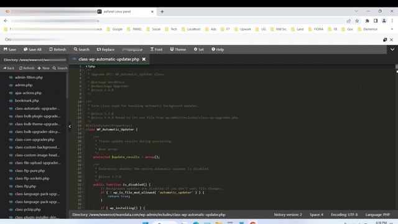Close the online editor popup
The height and width of the screenshot is (224, 398).
(391, 40)
